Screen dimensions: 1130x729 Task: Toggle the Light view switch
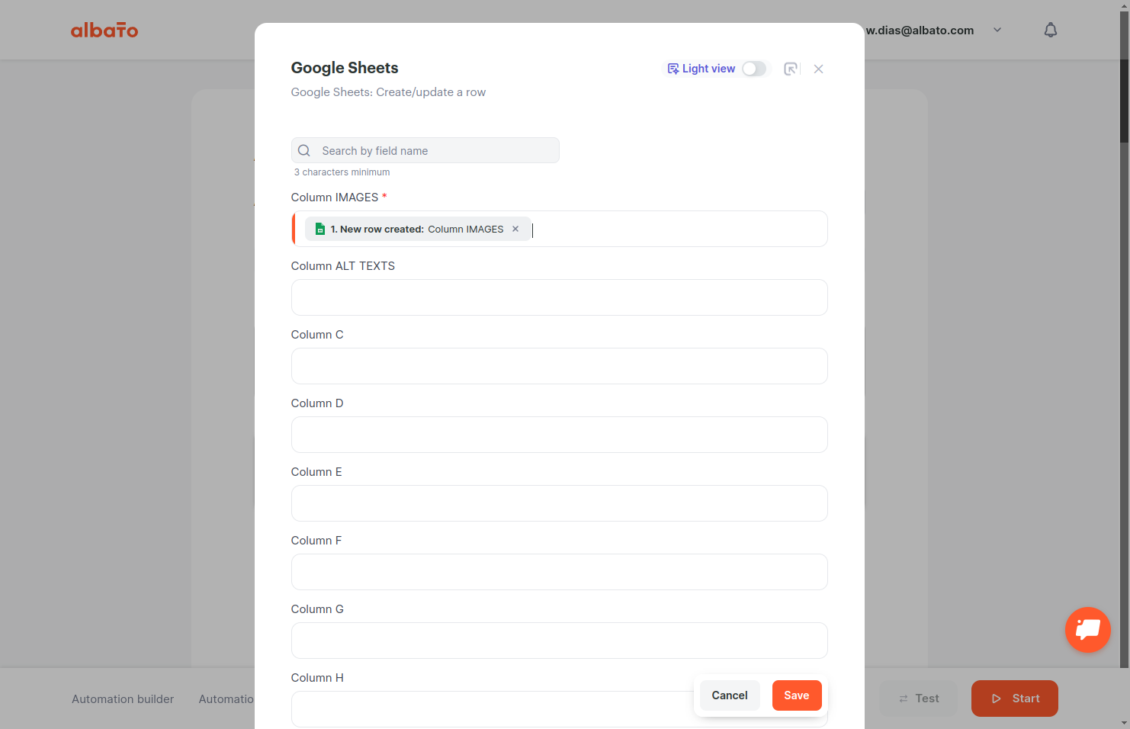coord(754,69)
